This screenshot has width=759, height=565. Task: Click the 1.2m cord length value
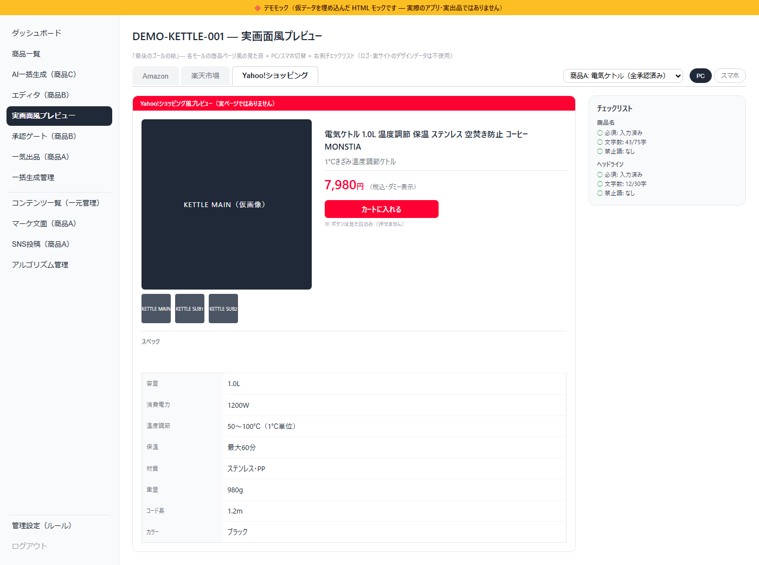[235, 511]
